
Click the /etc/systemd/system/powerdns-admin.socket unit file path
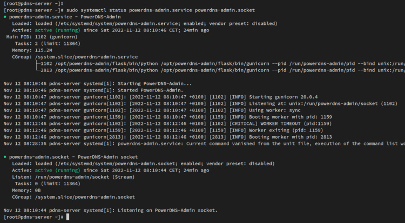(x=106, y=163)
